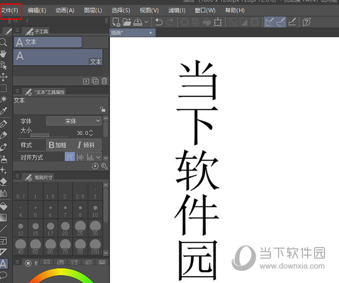This screenshot has width=339, height=283.
Task: Select the Airbrush tool
Action: tap(3, 159)
